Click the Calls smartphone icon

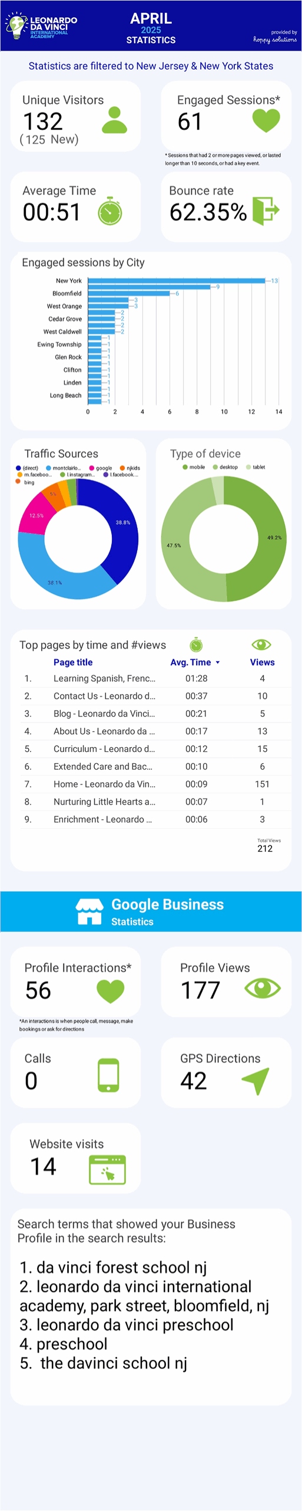pyautogui.click(x=108, y=1075)
